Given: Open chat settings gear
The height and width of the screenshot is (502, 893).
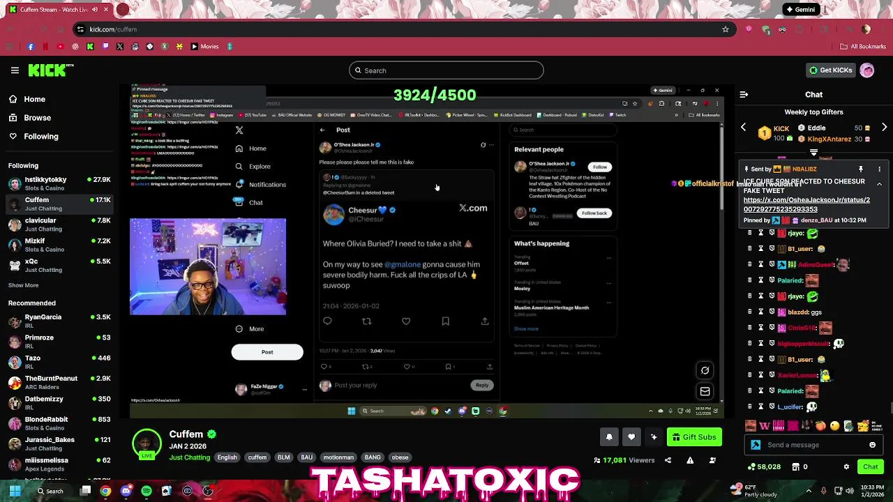Looking at the screenshot, I should pos(846,467).
